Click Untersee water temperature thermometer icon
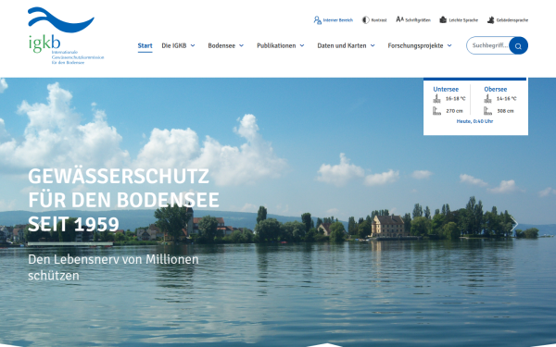556x347 pixels. pos(436,99)
